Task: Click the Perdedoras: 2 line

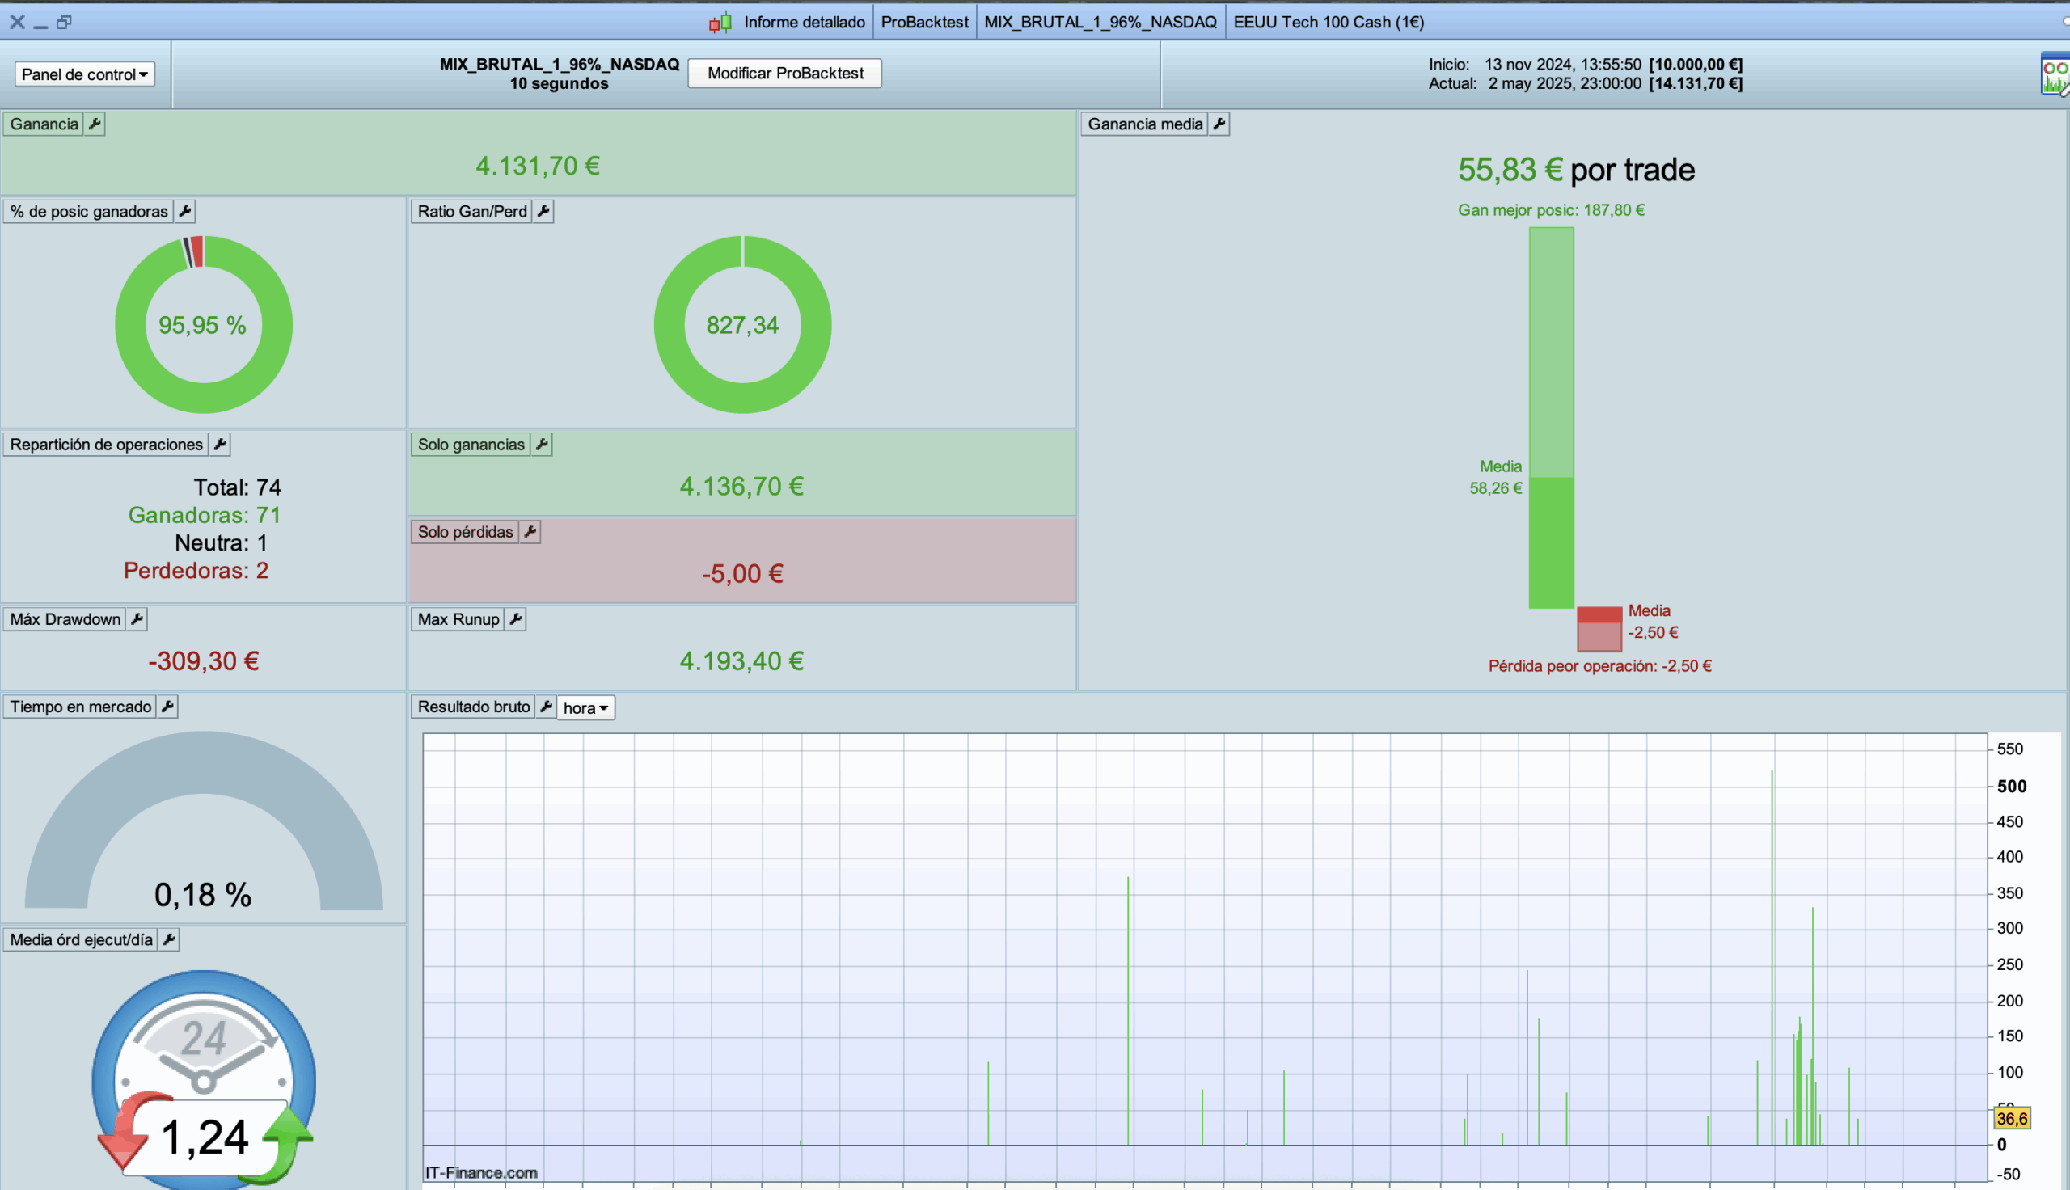Action: pyautogui.click(x=196, y=572)
